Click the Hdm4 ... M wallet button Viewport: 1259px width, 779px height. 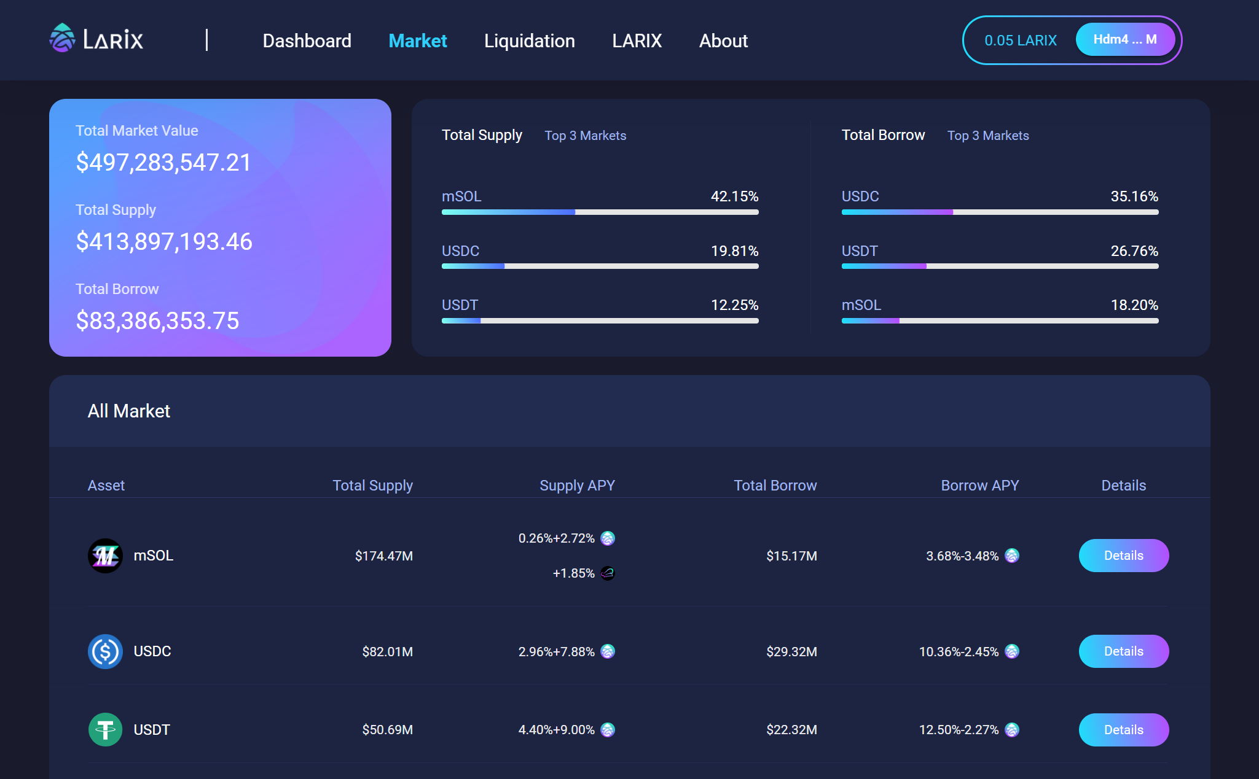(x=1124, y=40)
